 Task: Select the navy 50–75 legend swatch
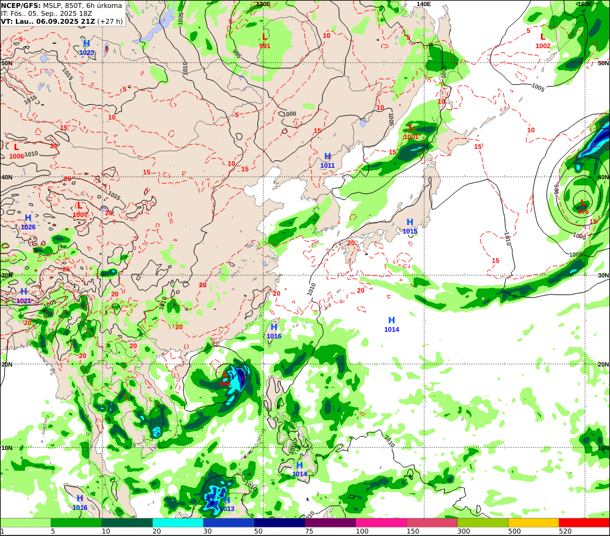pos(279,523)
